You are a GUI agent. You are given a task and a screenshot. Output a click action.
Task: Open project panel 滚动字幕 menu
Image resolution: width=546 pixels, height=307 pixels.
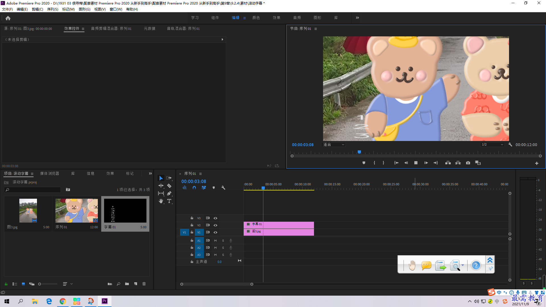[32, 174]
